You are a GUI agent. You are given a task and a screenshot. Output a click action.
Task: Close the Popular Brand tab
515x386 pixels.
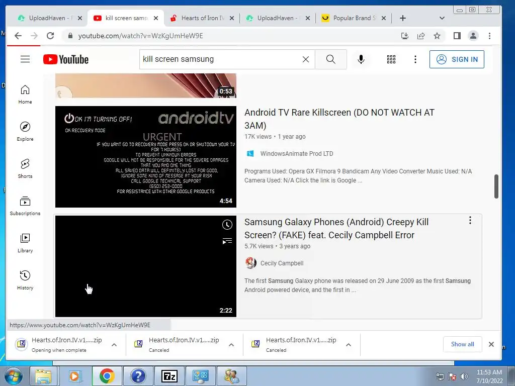[x=384, y=19]
